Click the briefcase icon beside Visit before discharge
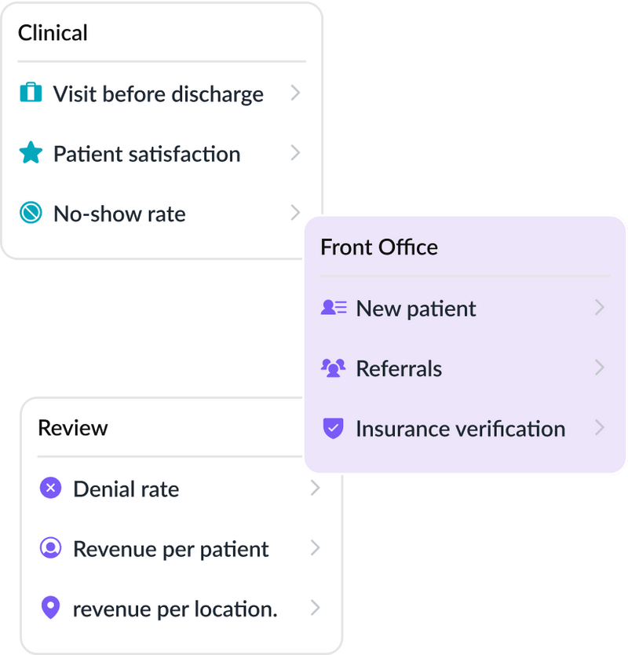Screen dimensions: 628x655 (x=31, y=93)
